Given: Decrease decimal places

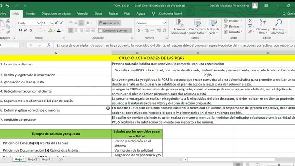Looking at the screenshot, I should (x=164, y=30).
